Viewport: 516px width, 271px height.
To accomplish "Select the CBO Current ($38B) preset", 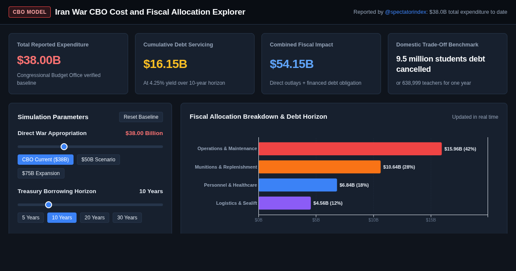I will point(46,160).
